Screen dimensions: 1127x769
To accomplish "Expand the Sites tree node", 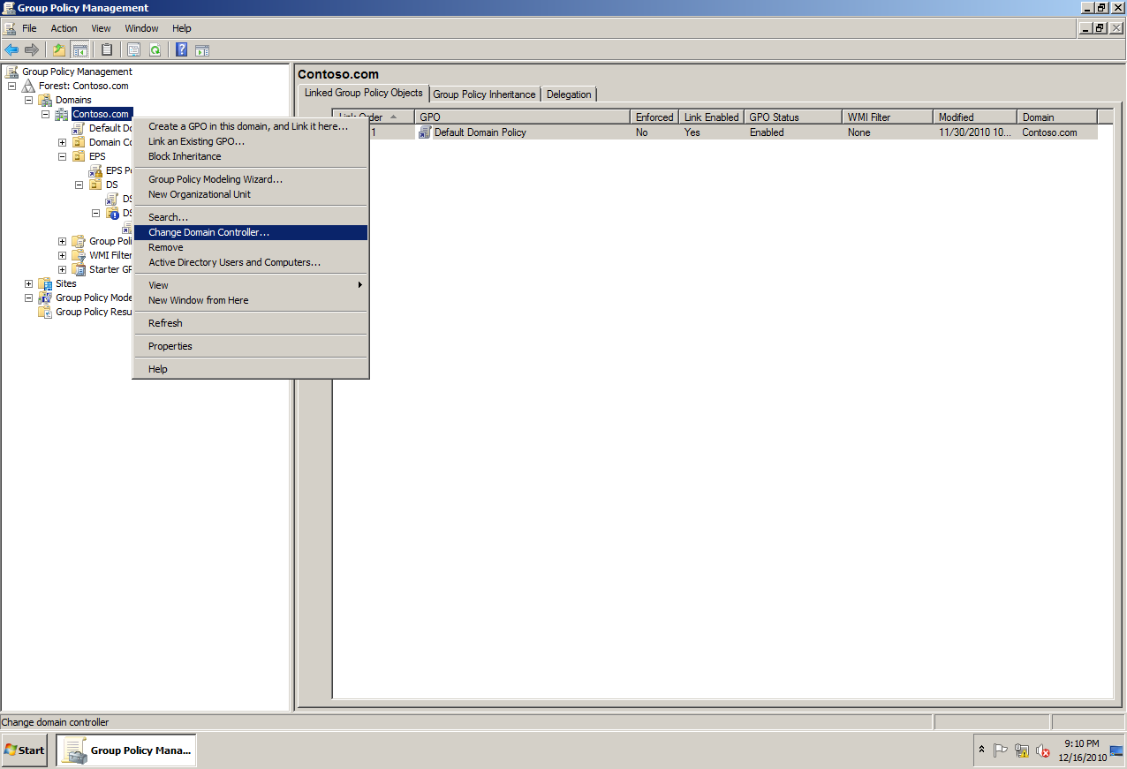I will (29, 283).
